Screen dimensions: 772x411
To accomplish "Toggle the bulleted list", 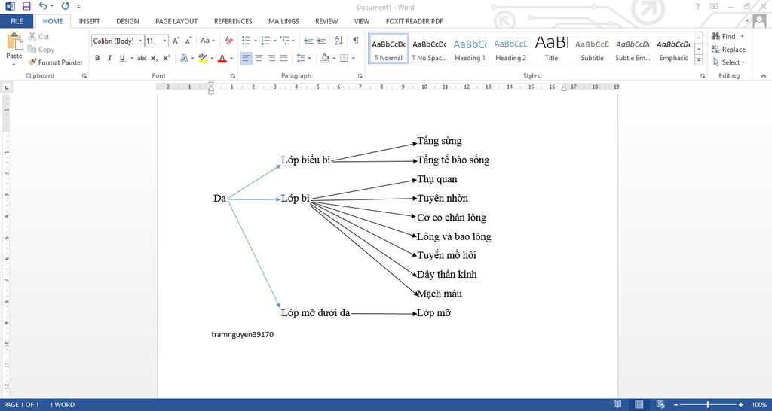I will pos(247,41).
